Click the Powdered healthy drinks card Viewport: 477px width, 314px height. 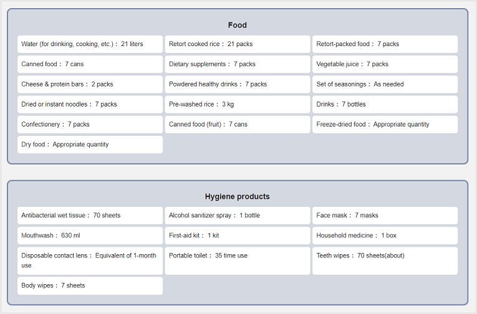click(238, 84)
